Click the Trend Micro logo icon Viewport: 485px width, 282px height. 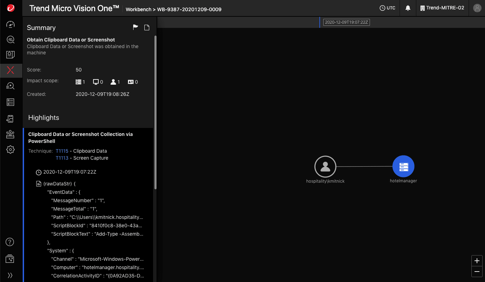click(10, 8)
